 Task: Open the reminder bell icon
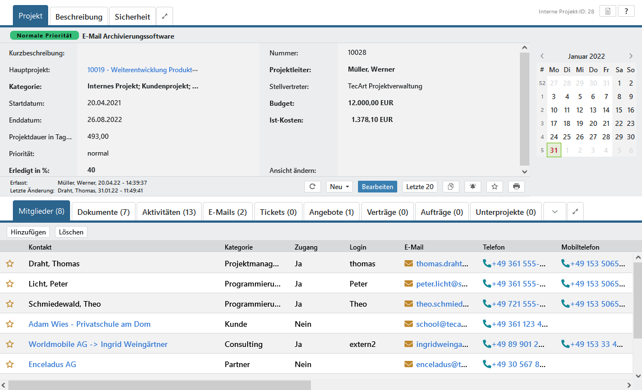[x=473, y=187]
